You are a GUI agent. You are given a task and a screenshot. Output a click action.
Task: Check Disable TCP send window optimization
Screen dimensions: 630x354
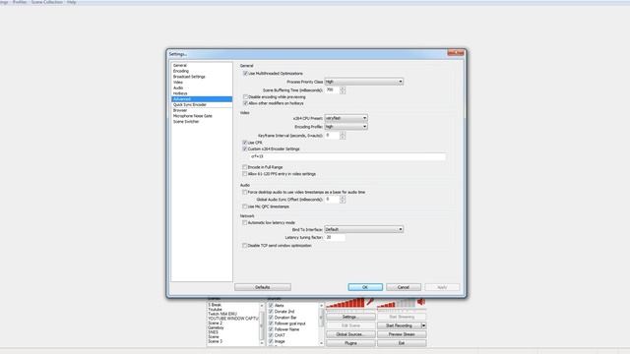pyautogui.click(x=245, y=245)
